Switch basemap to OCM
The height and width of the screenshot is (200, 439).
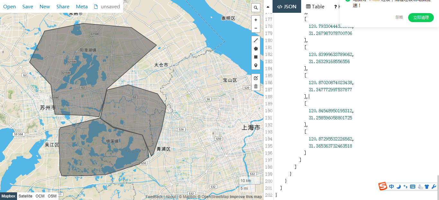[40, 196]
